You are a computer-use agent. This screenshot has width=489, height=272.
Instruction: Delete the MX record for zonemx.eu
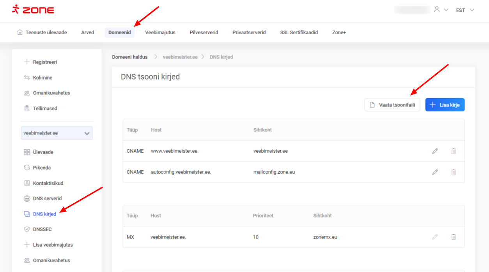coord(454,237)
